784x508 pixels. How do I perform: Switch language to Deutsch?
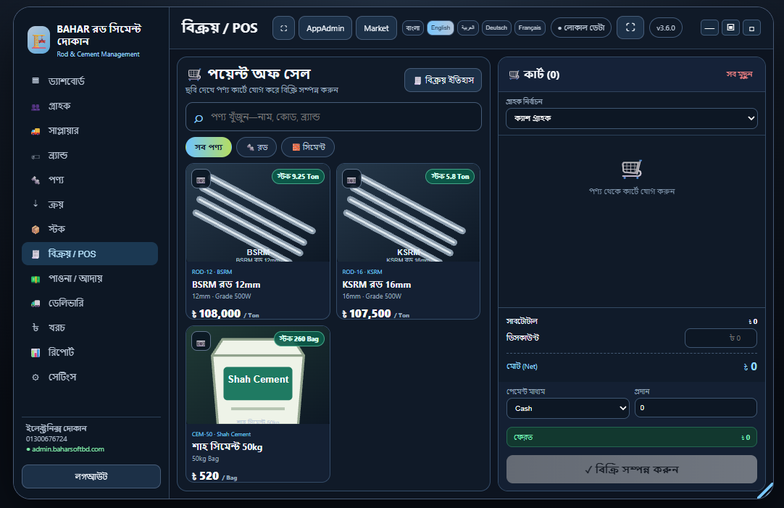[496, 28]
